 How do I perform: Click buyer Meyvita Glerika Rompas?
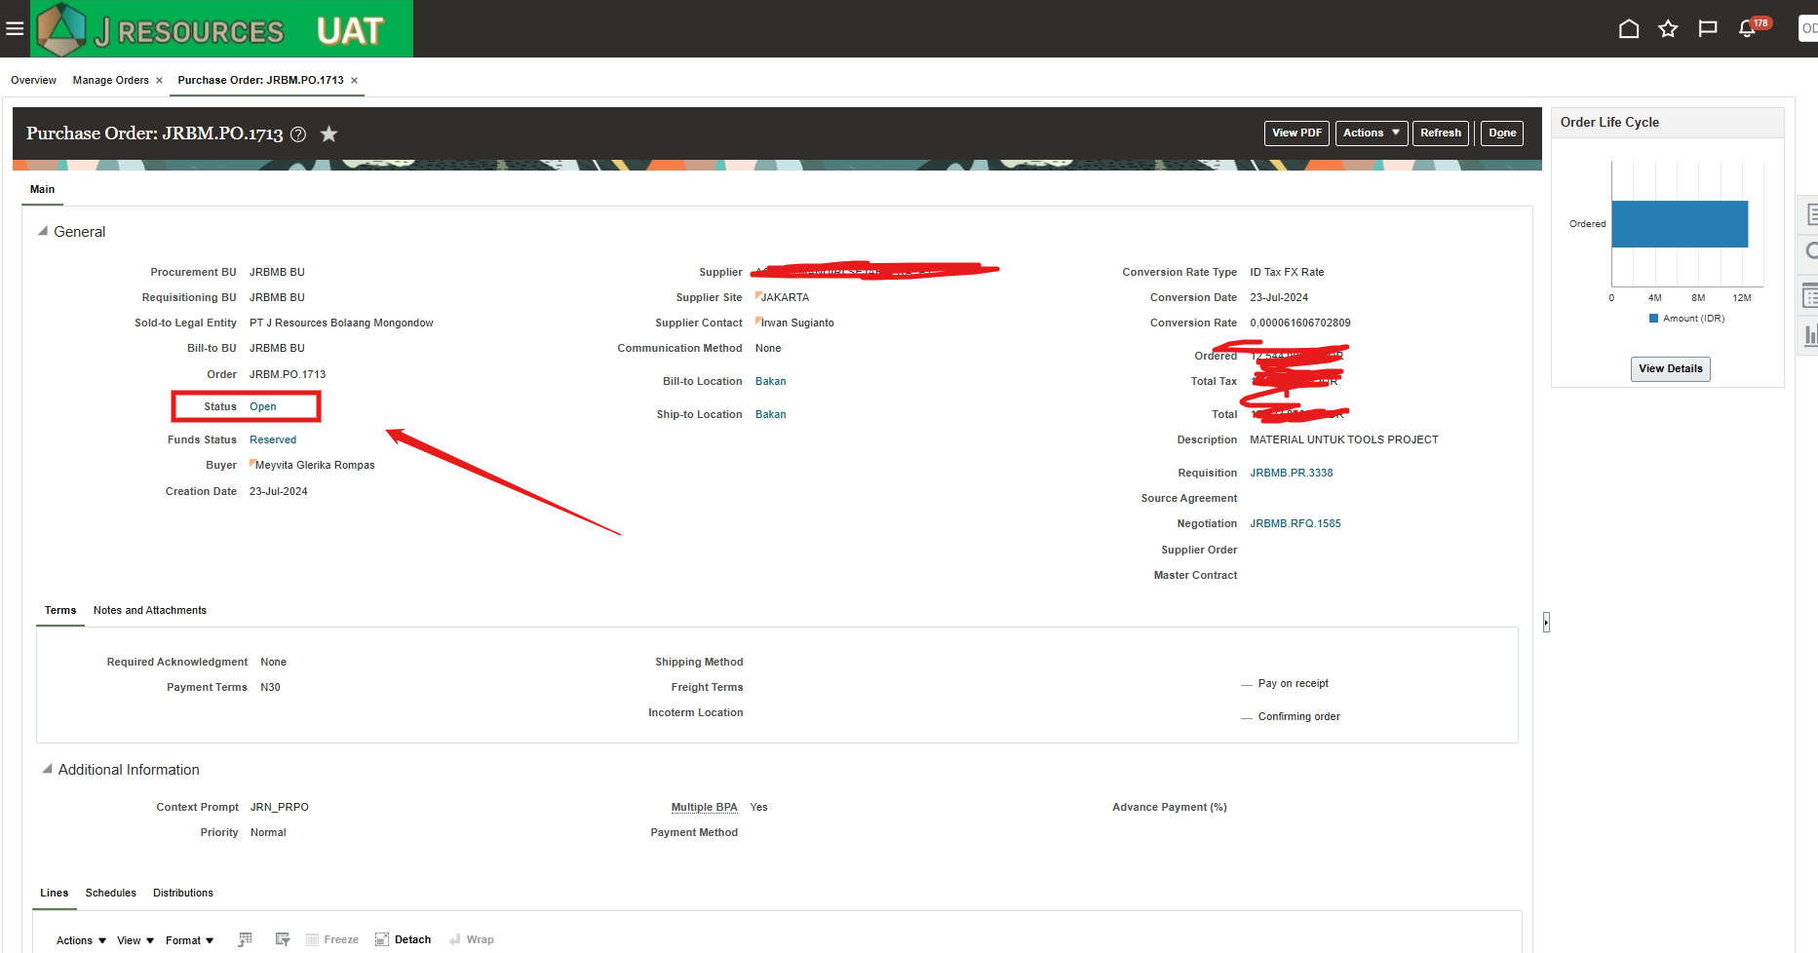315,465
